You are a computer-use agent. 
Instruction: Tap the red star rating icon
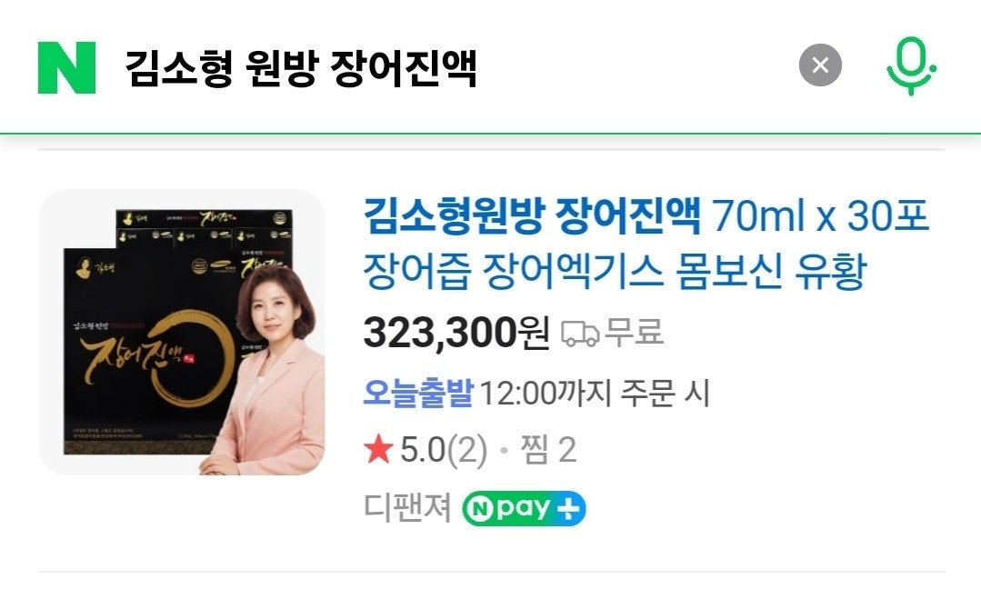pos(378,450)
